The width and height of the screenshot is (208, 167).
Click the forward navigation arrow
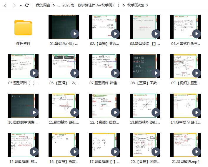pos(14,5)
